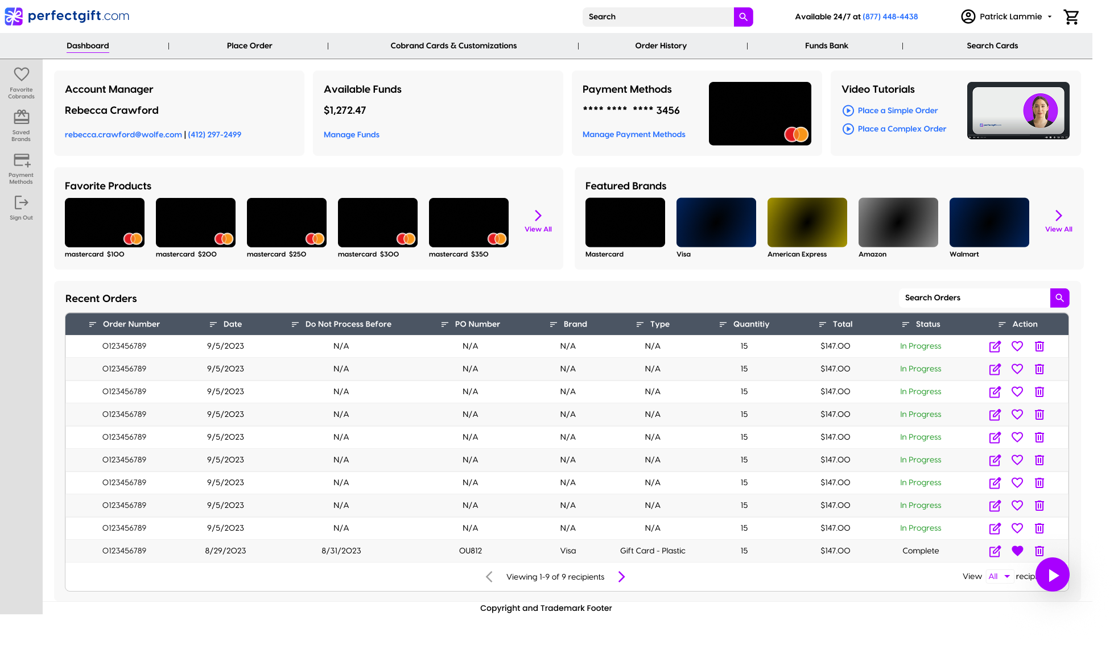The width and height of the screenshot is (1118, 645).
Task: Select the American Express brand card
Action: point(807,223)
